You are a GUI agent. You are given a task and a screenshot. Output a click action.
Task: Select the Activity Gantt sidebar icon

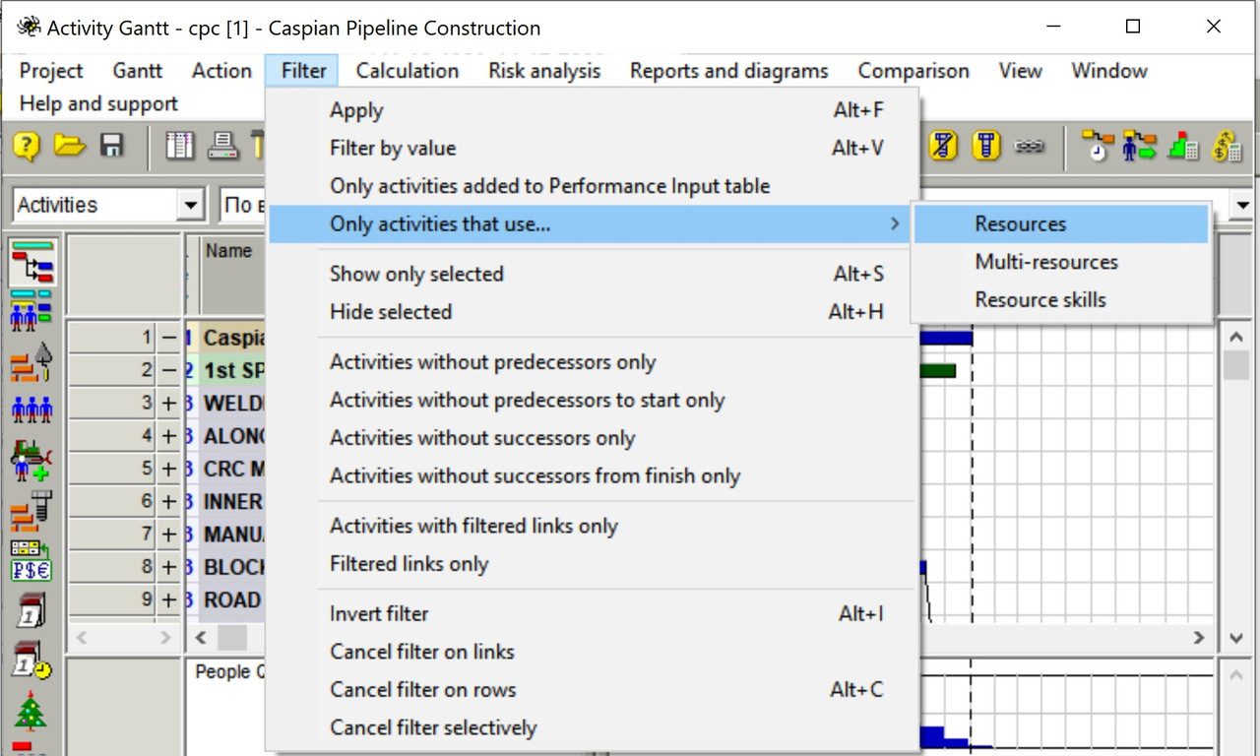[x=33, y=264]
